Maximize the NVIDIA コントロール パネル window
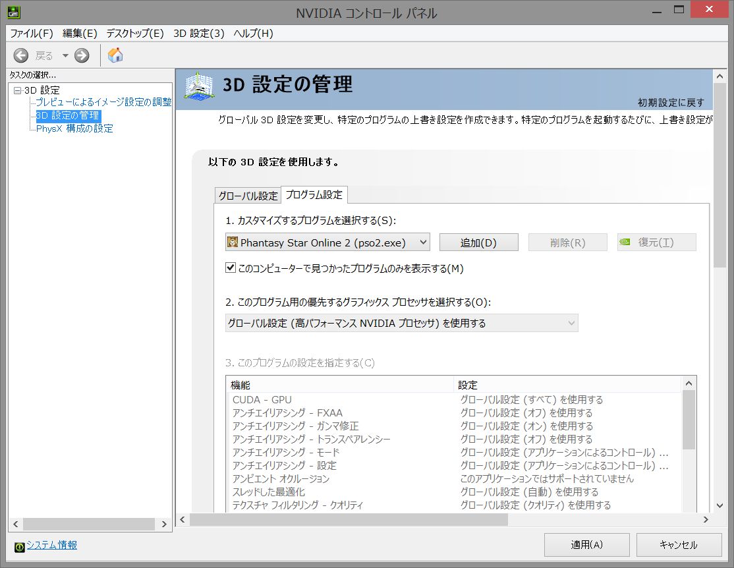The image size is (734, 568). pyautogui.click(x=679, y=9)
